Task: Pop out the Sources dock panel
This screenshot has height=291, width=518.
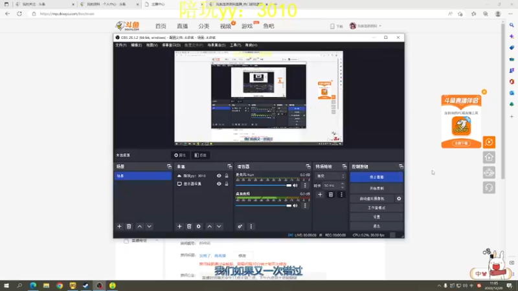Action: tap(230, 167)
